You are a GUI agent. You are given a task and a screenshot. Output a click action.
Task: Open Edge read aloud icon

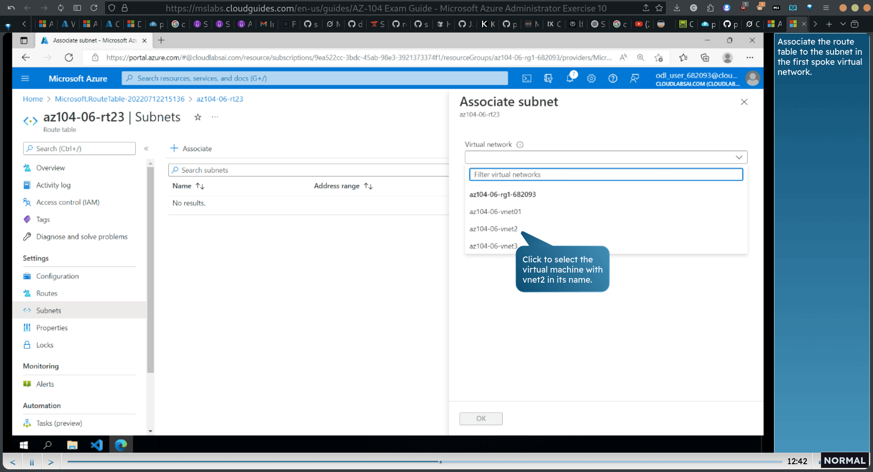[623, 57]
